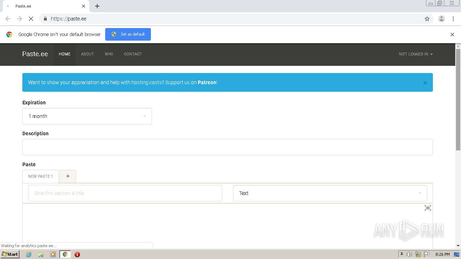Click into the paste text area
Viewport: 461px width, 259px height.
click(x=228, y=227)
